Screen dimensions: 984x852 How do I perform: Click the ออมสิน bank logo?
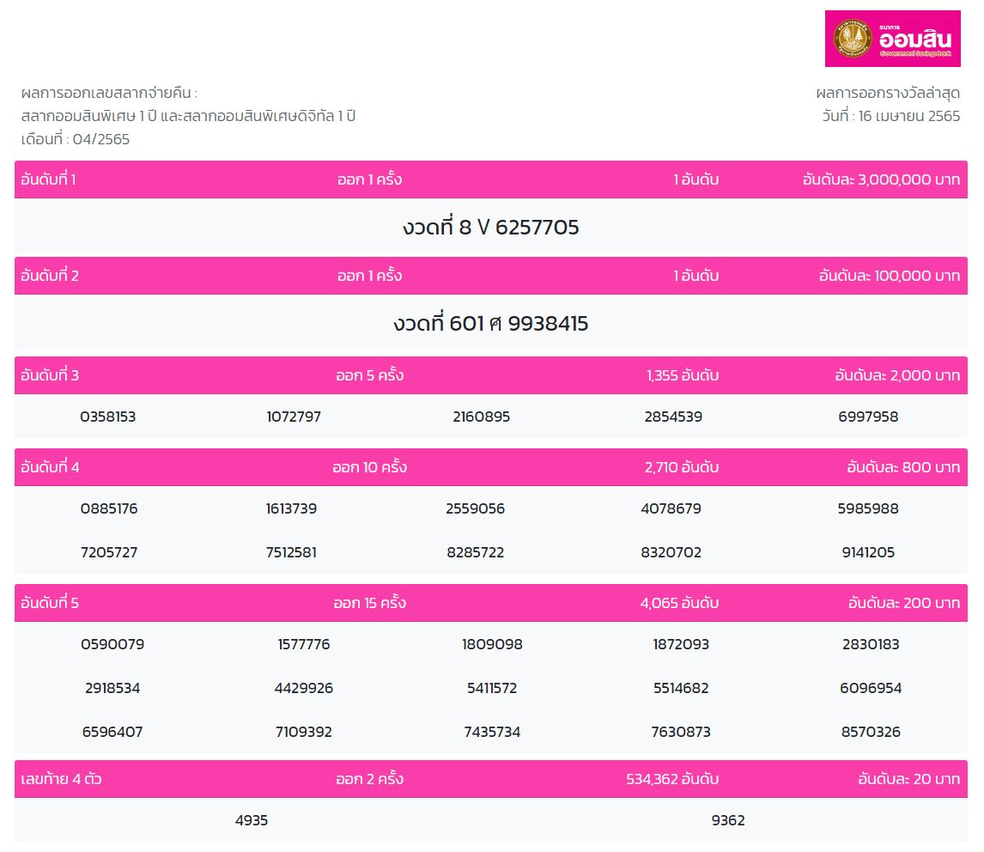pyautogui.click(x=892, y=39)
